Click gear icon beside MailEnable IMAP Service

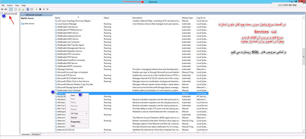pyautogui.click(x=56, y=33)
